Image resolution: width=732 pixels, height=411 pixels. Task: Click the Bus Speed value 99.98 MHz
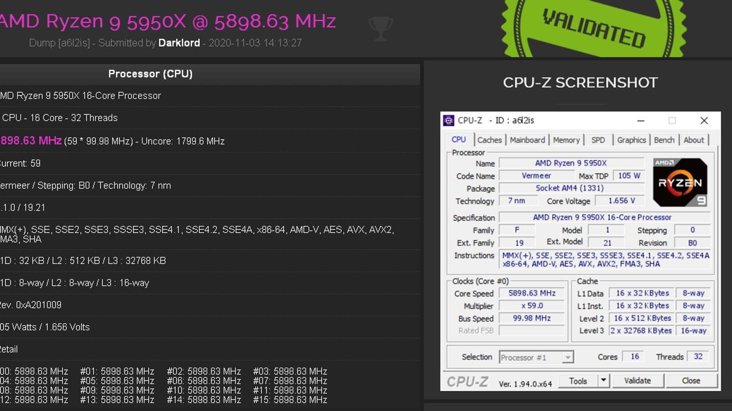pyautogui.click(x=532, y=318)
